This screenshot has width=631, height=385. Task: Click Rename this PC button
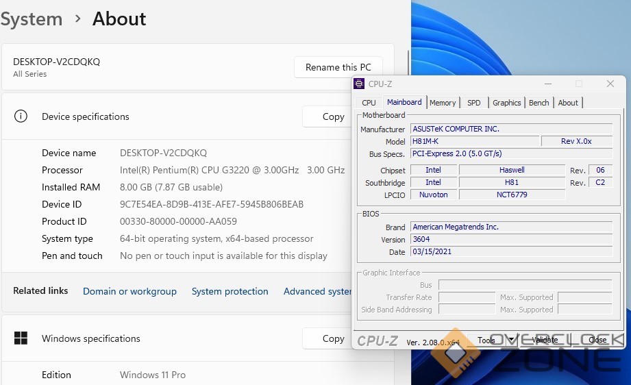coord(338,67)
